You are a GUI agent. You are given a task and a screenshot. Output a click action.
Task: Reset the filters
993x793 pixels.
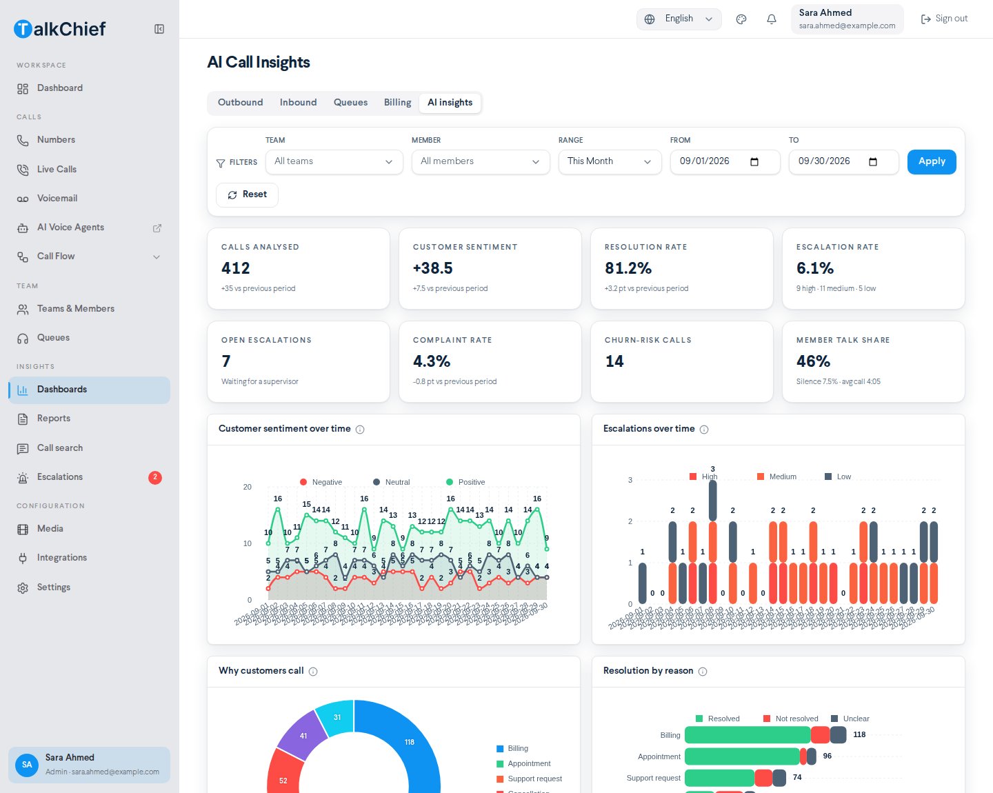point(247,195)
